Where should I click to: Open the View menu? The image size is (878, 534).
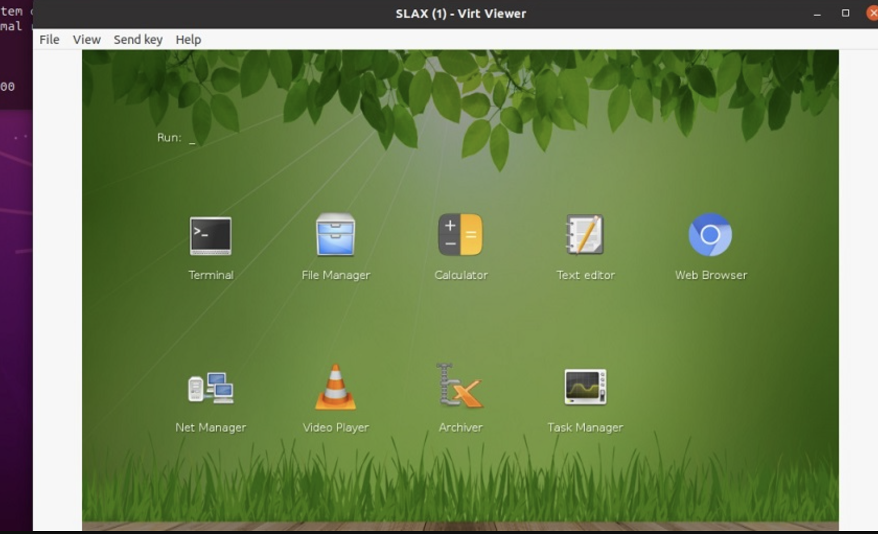point(86,40)
